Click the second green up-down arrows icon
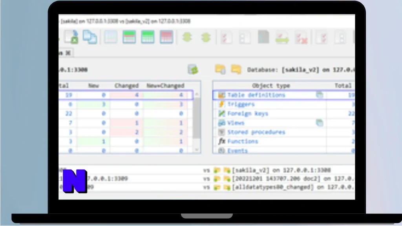This screenshot has width=402, height=226. [206, 37]
